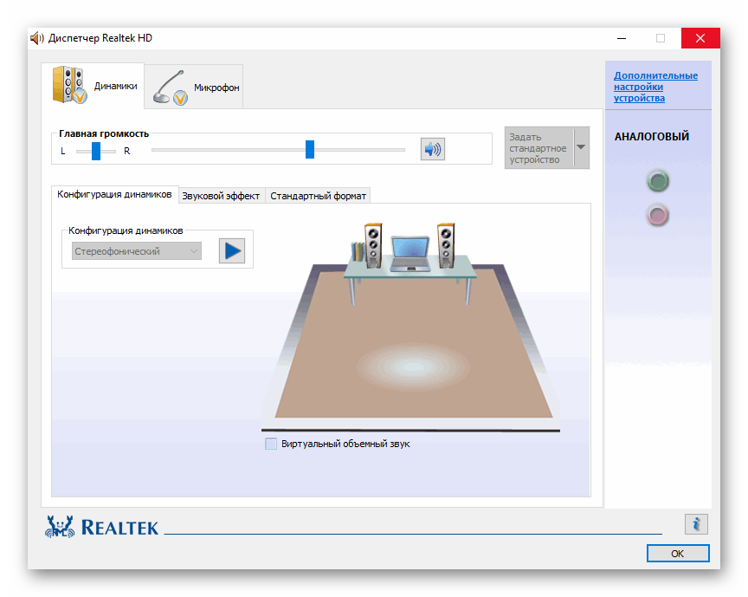Enable the Виртуальный объемный звук checkbox
Screen dimensions: 748x597
(x=271, y=445)
